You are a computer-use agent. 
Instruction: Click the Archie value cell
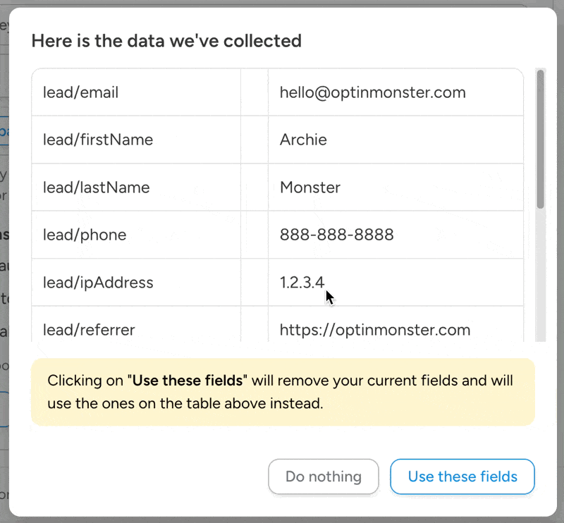[x=303, y=140]
